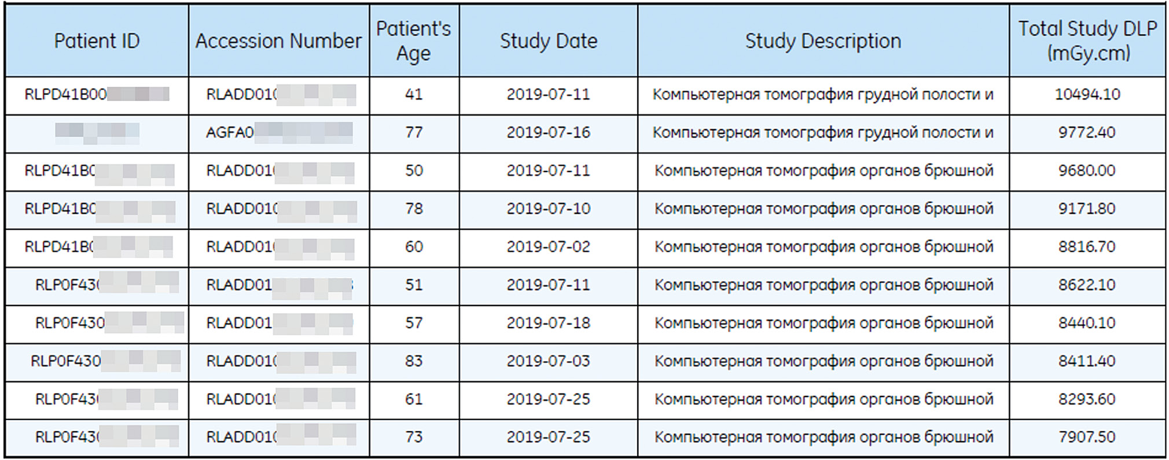1169x460 pixels.
Task: Select the patient age 60 cell
Action: coord(414,247)
